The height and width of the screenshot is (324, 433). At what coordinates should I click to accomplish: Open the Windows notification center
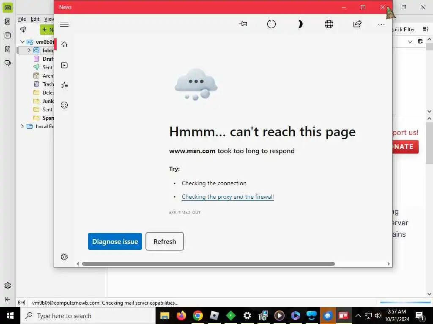[x=420, y=316]
